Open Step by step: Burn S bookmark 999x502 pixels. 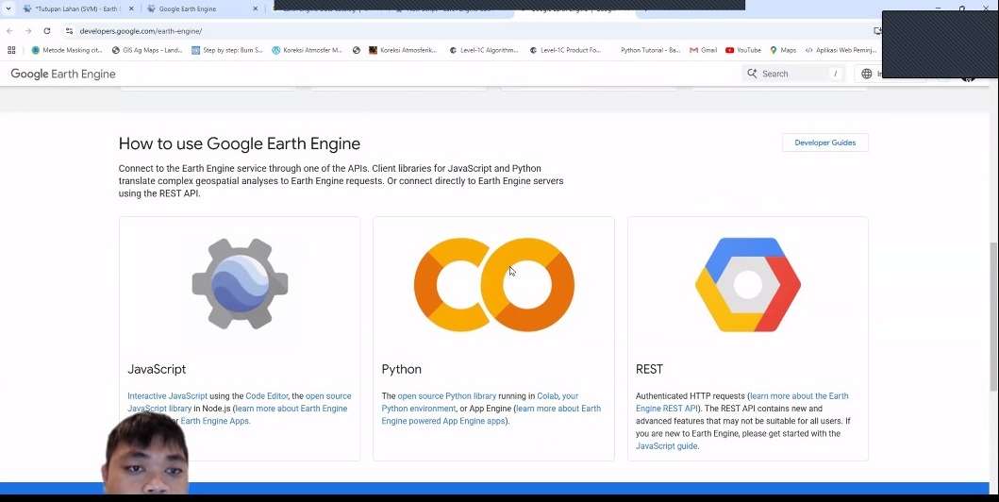[x=227, y=50]
